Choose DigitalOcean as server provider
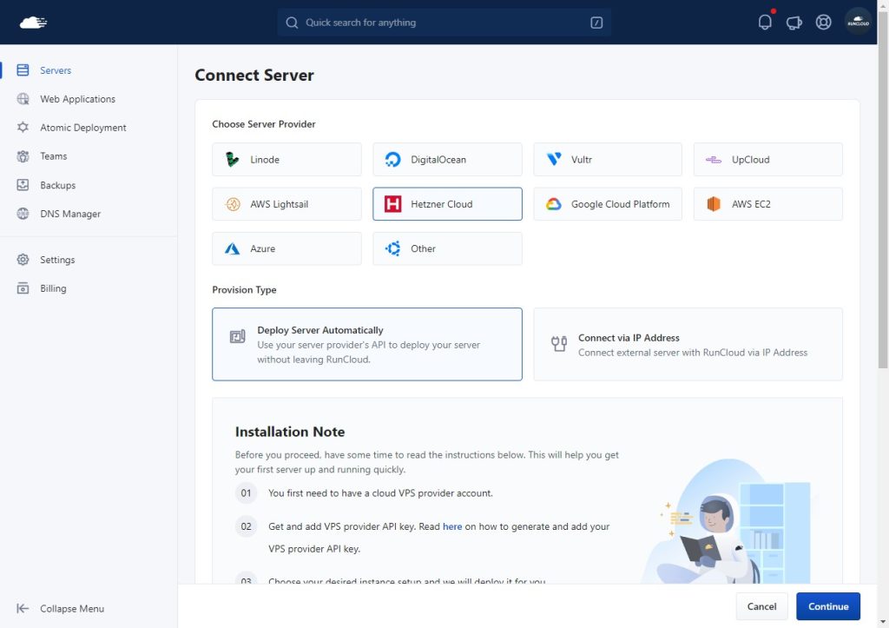The height and width of the screenshot is (628, 889). click(x=447, y=160)
